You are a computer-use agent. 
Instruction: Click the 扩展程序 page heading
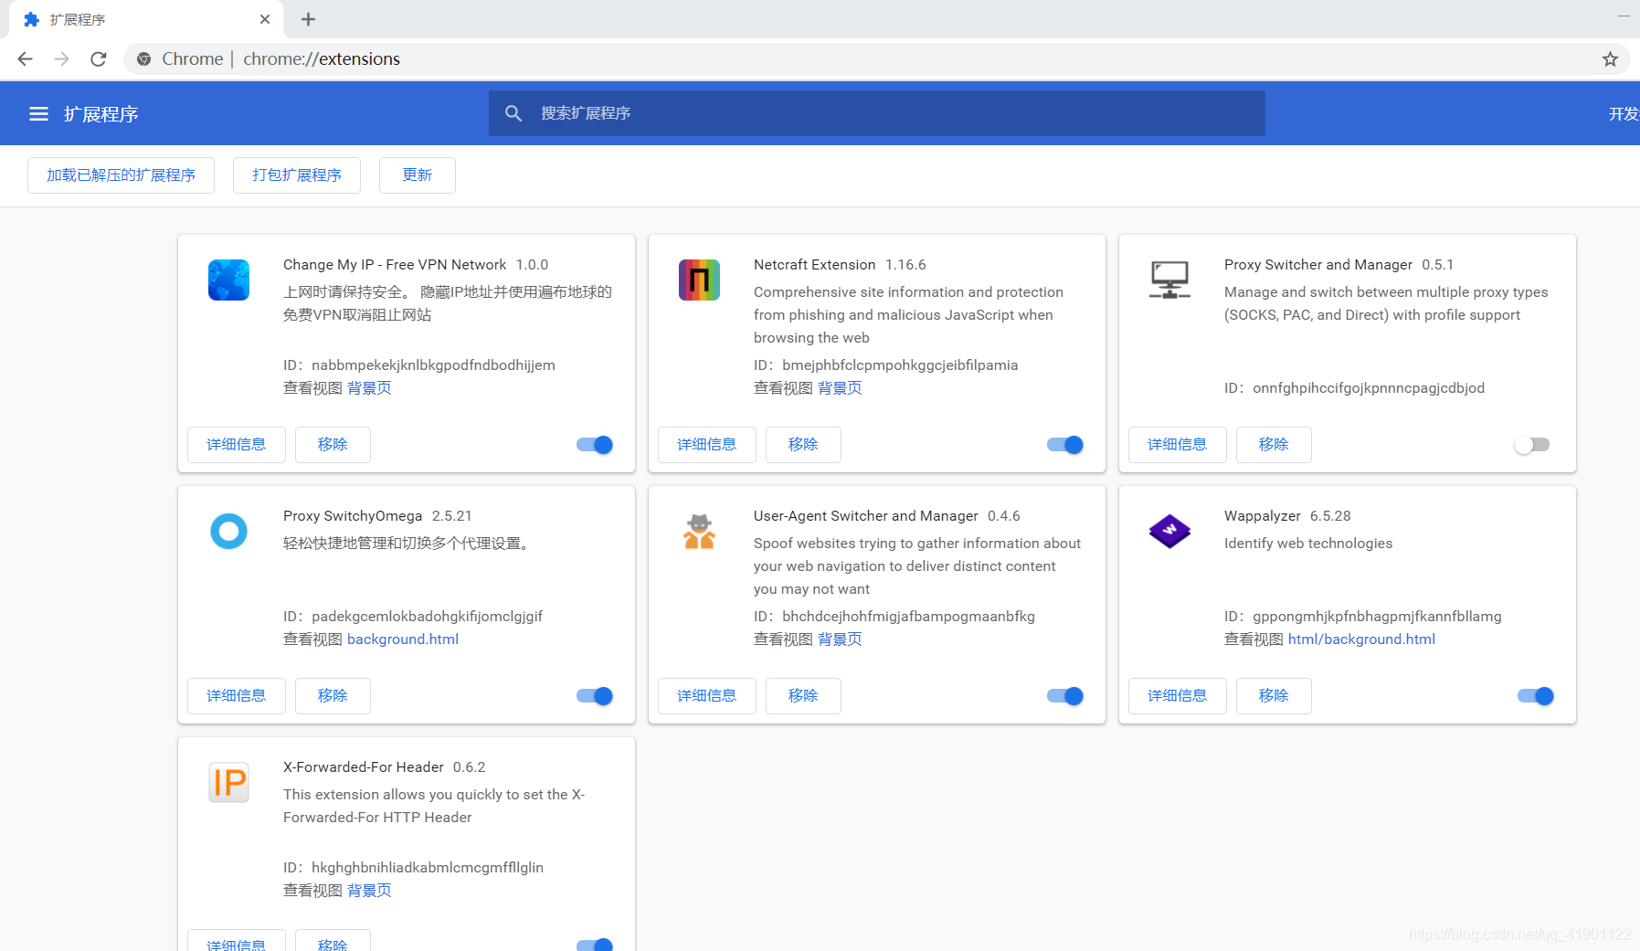(101, 114)
